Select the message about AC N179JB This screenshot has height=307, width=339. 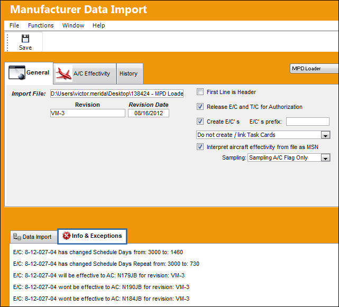click(99, 275)
